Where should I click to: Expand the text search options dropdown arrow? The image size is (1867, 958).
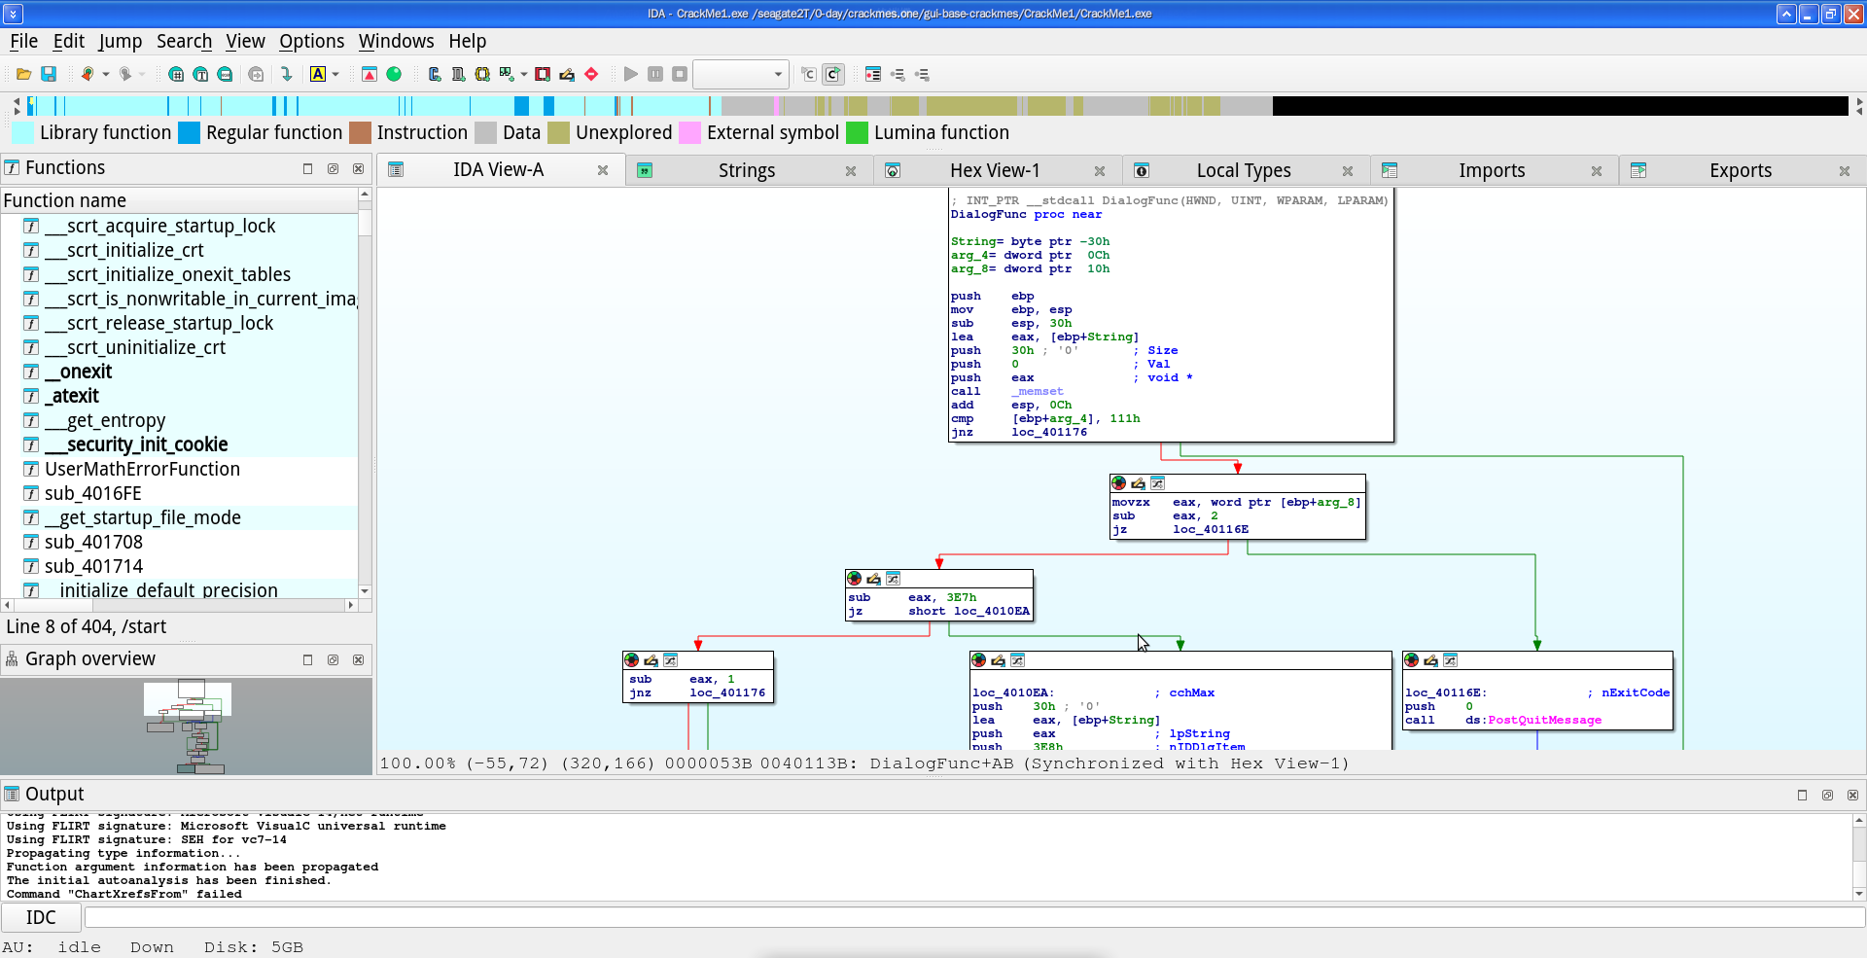coord(335,74)
